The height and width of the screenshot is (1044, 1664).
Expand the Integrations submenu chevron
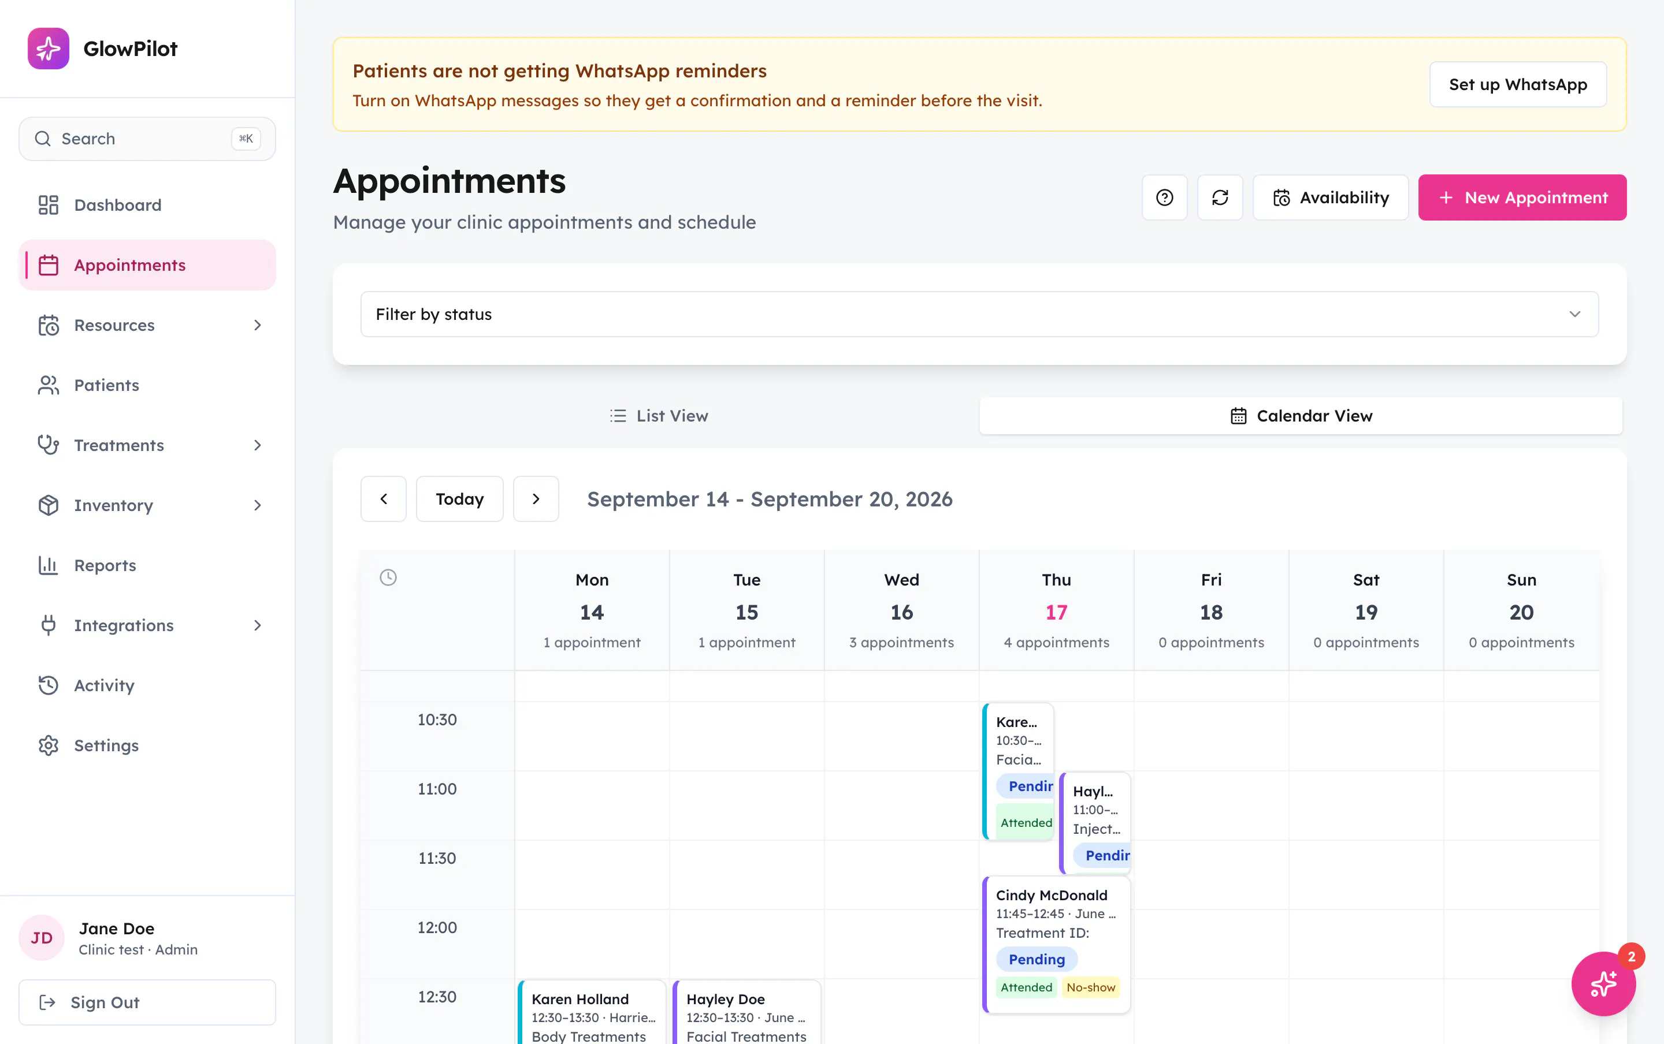click(258, 625)
